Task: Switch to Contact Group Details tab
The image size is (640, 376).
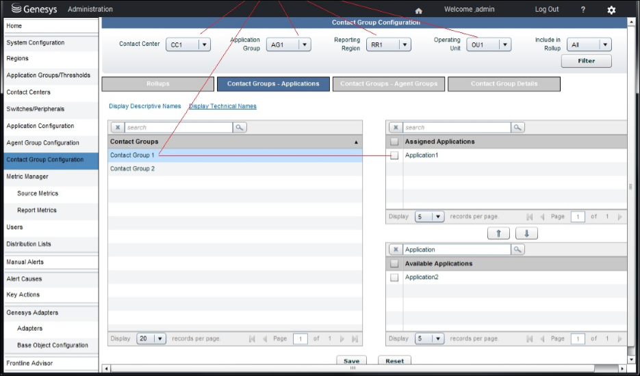Action: click(x=504, y=84)
